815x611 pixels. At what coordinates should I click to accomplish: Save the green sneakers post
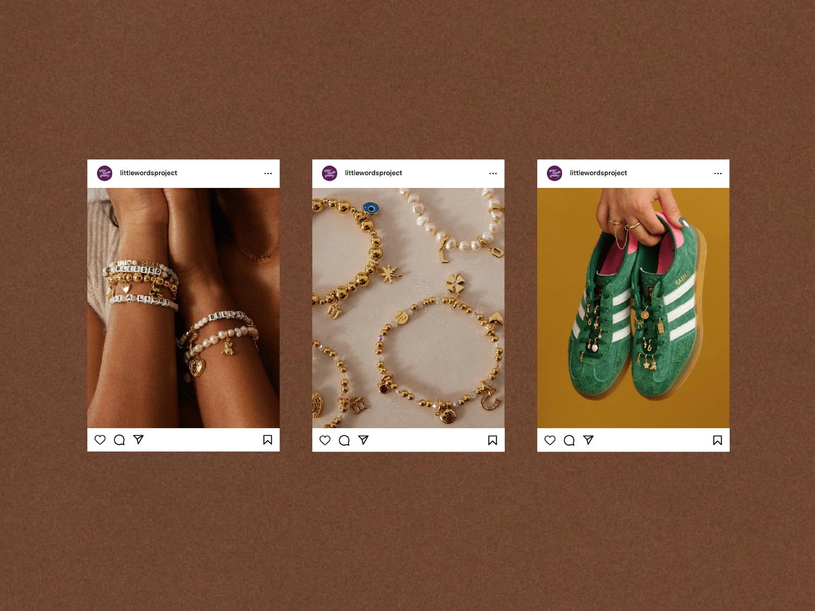pyautogui.click(x=718, y=440)
